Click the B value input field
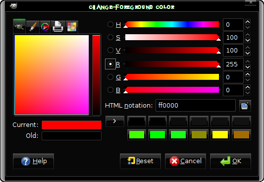The height and width of the screenshot is (182, 264). click(233, 90)
